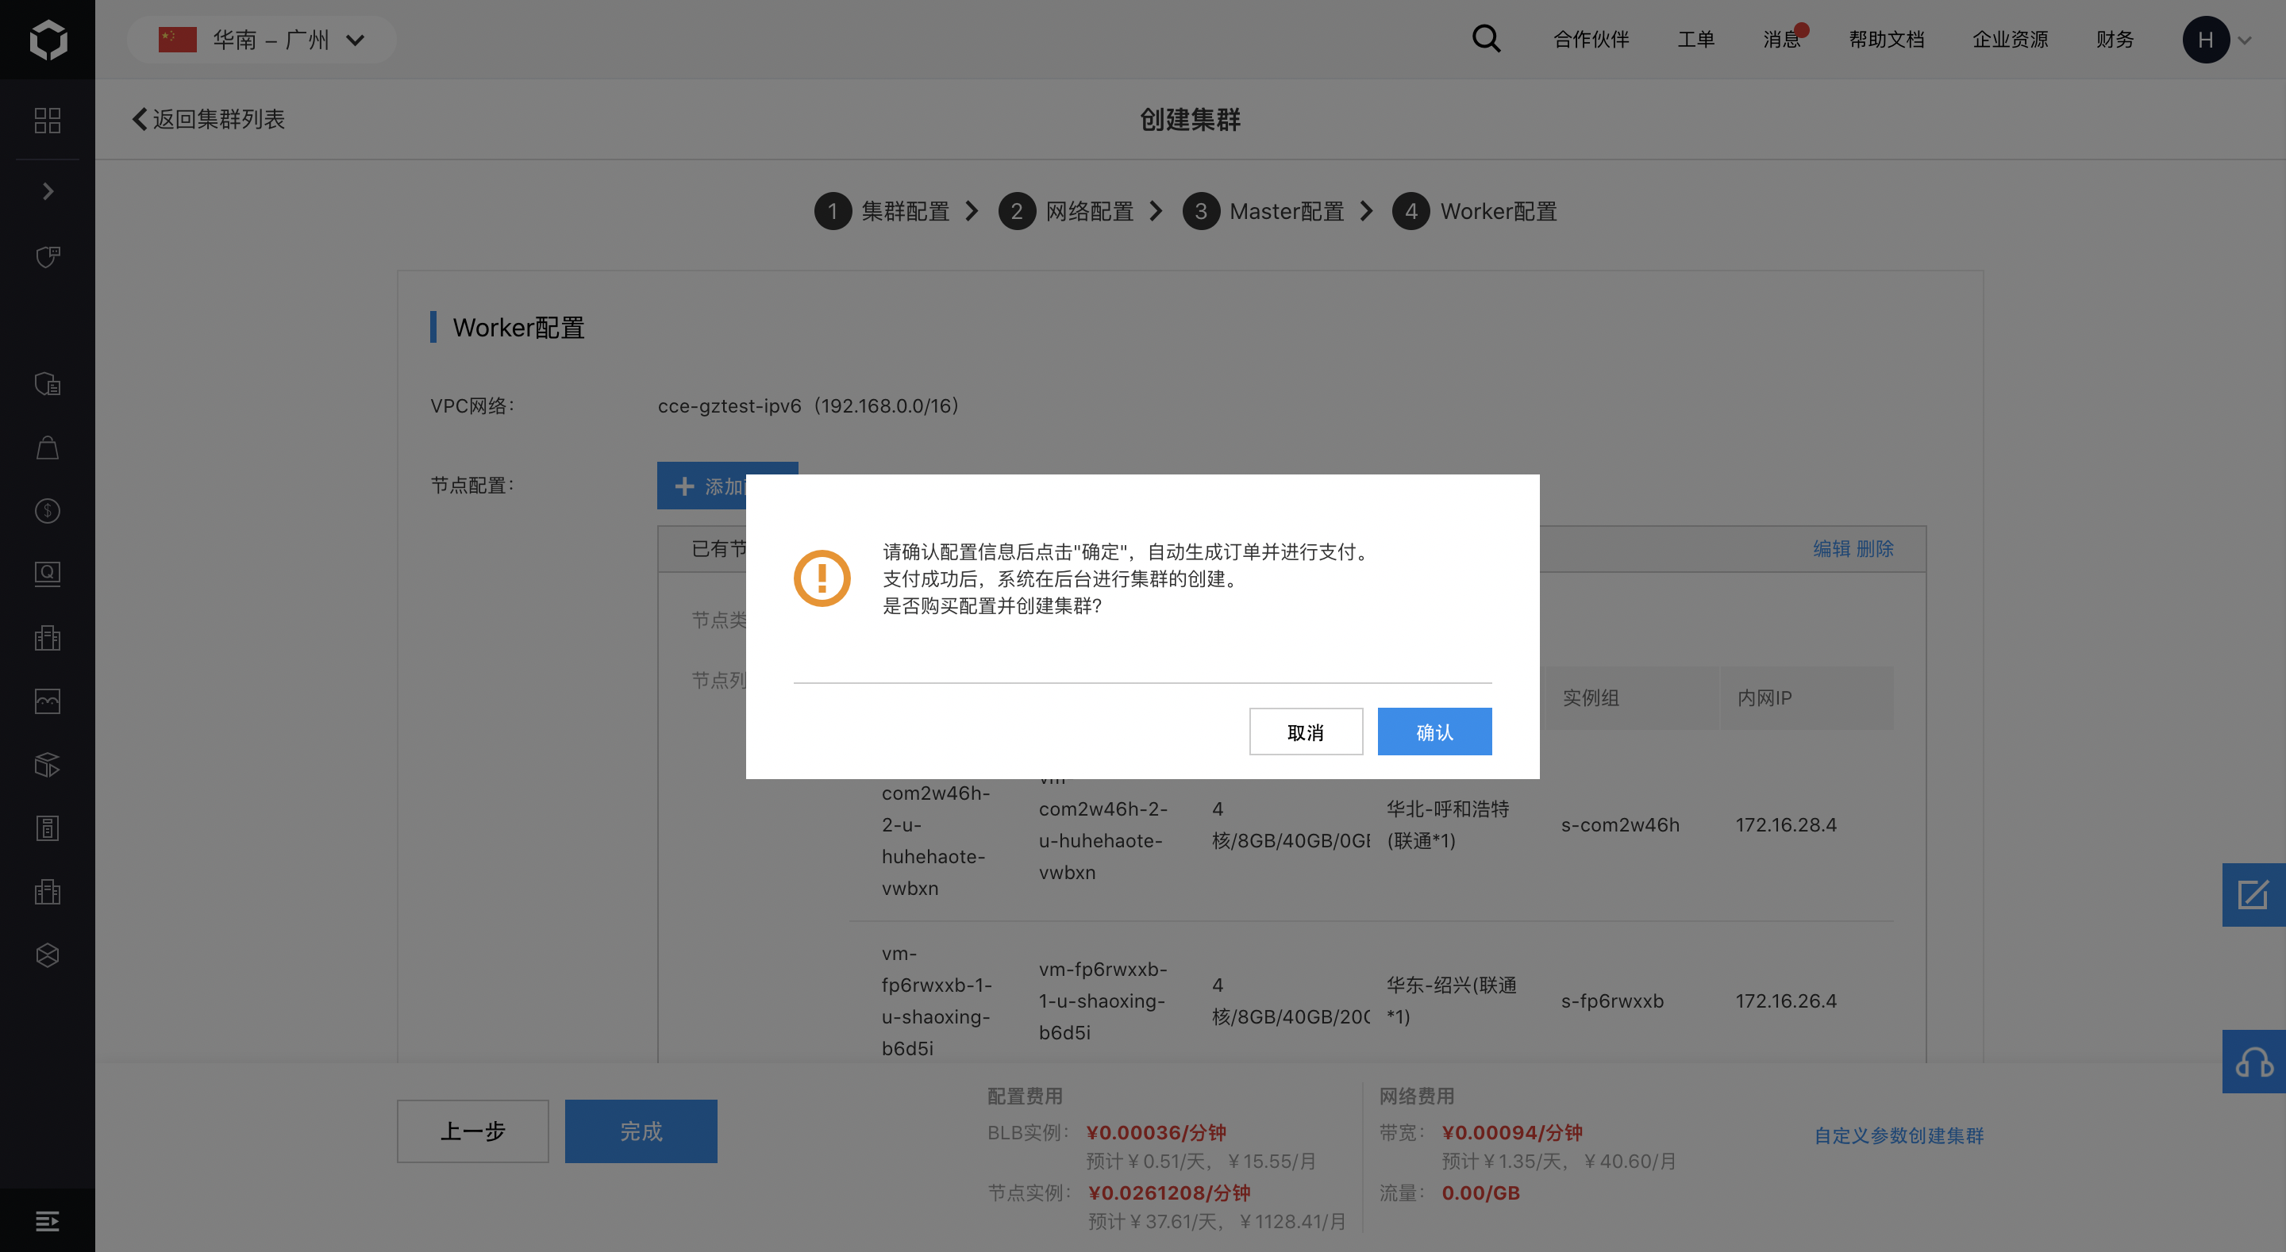
Task: Click the 删除 link
Action: pyautogui.click(x=1875, y=548)
